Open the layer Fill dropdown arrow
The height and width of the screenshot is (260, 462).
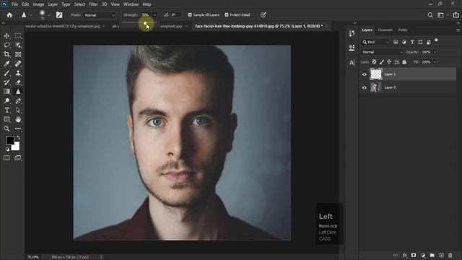(435, 62)
